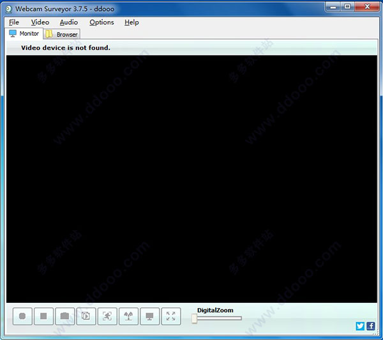Click the broadcast antenna button
Image resolution: width=383 pixels, height=340 pixels.
[x=128, y=316]
